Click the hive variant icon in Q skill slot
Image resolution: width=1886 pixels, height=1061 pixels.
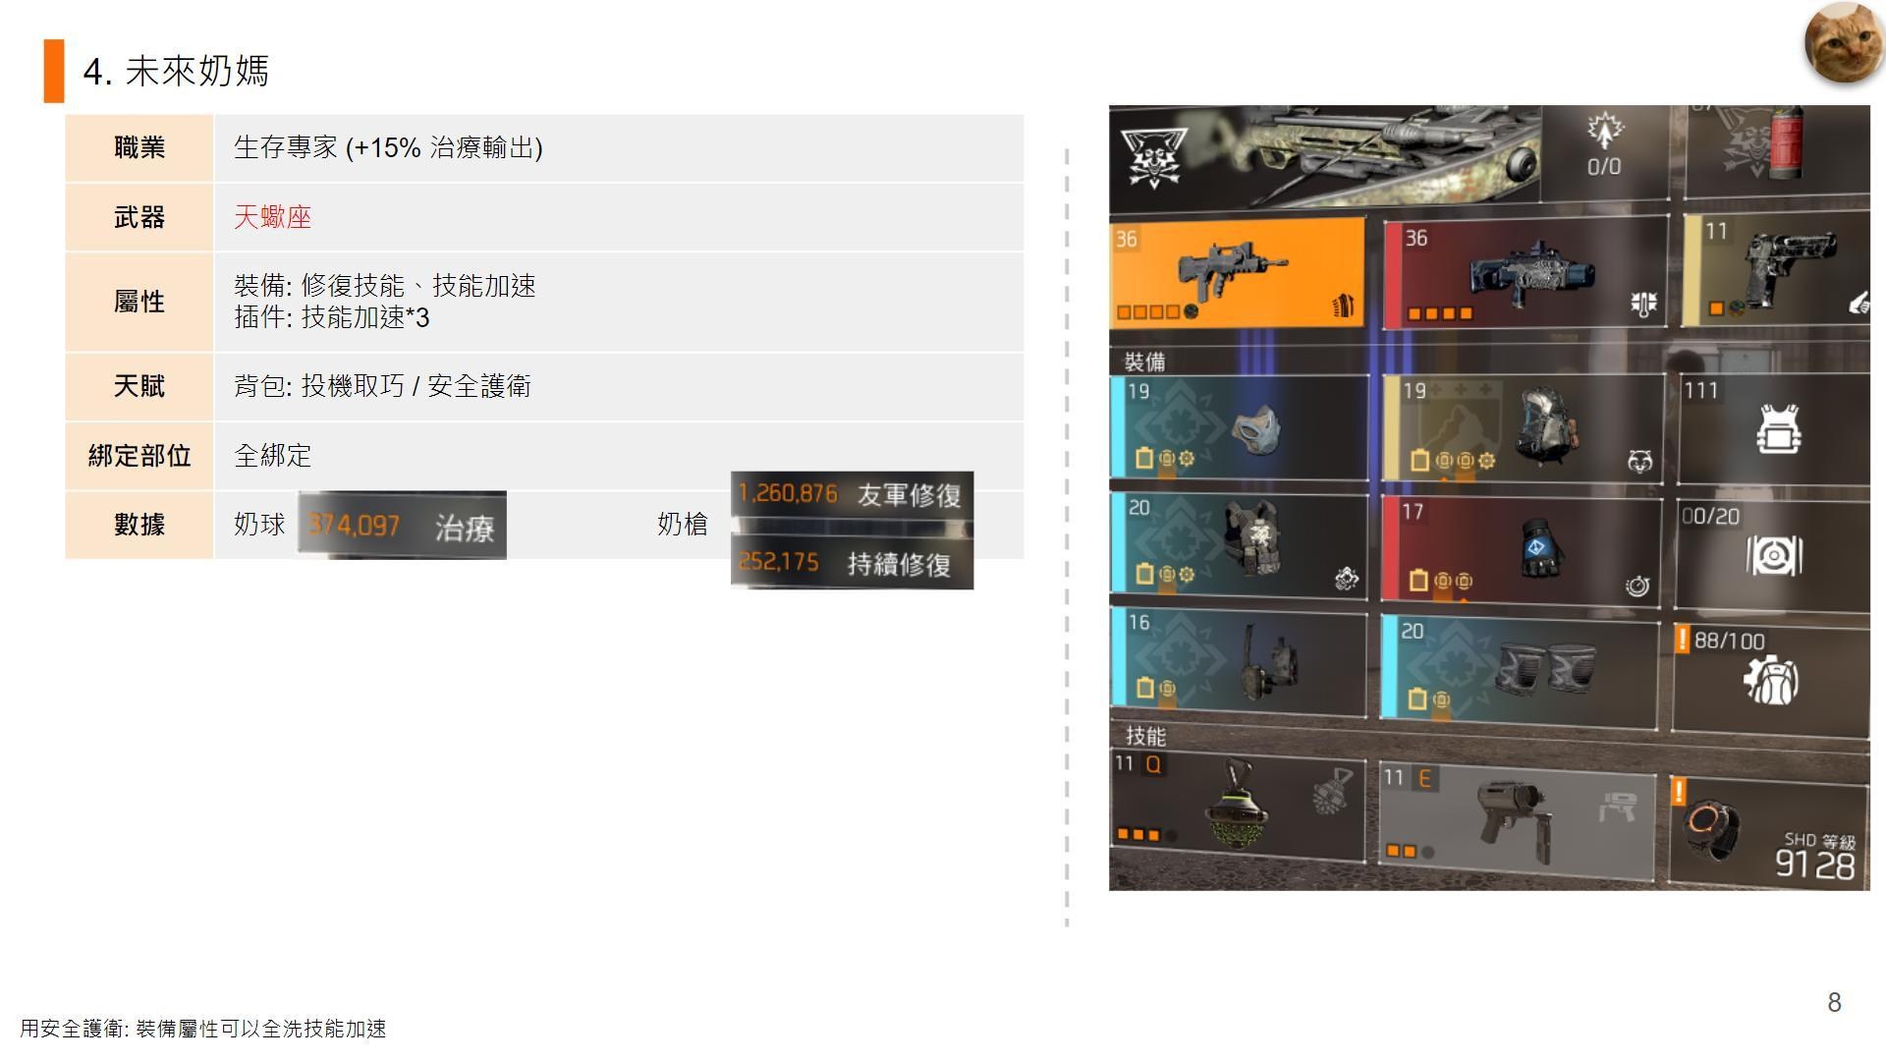click(1331, 792)
